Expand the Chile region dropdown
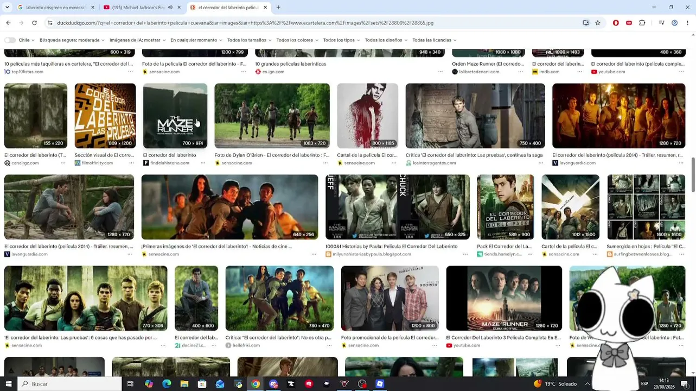This screenshot has width=696, height=391. tap(27, 40)
